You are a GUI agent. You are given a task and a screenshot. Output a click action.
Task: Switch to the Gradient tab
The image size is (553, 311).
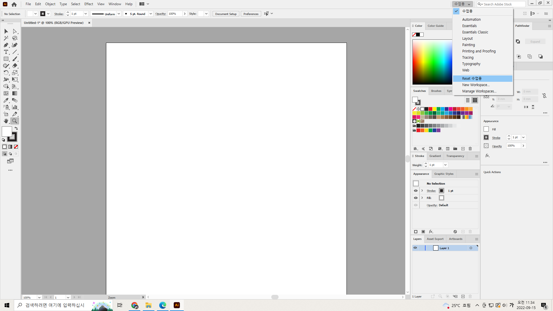[435, 156]
